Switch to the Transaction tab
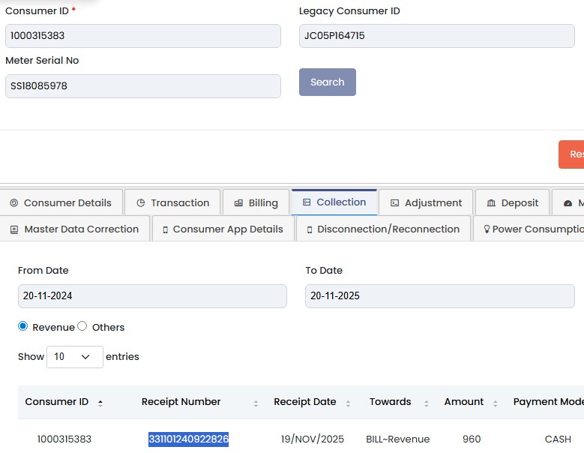 (x=173, y=202)
